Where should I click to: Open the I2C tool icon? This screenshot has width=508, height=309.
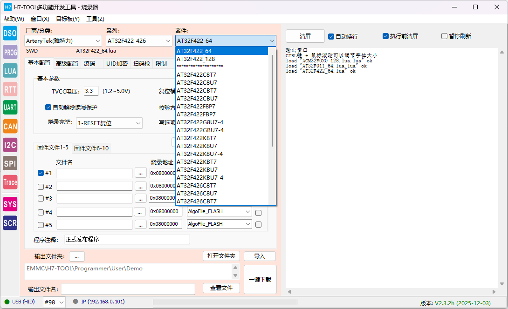pyautogui.click(x=10, y=145)
